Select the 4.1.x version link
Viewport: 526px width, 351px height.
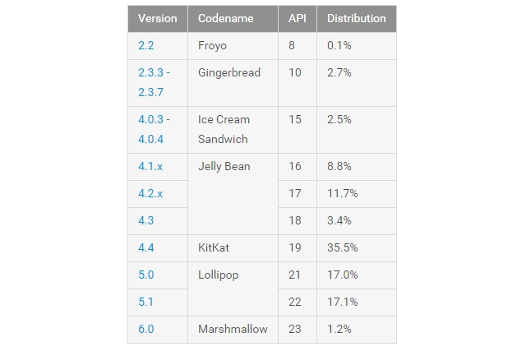coord(150,166)
